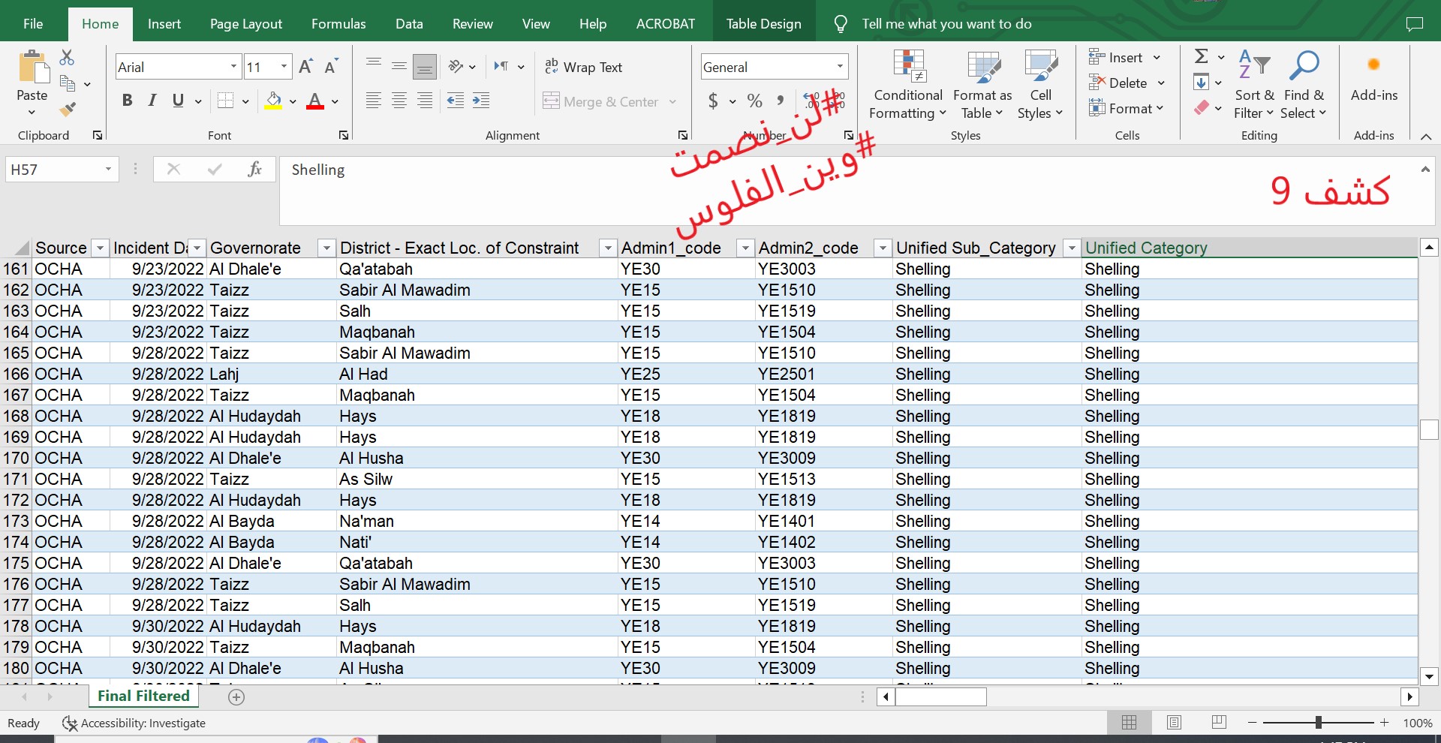
Task: Click the Final Filtered sheet tab
Action: pyautogui.click(x=143, y=696)
